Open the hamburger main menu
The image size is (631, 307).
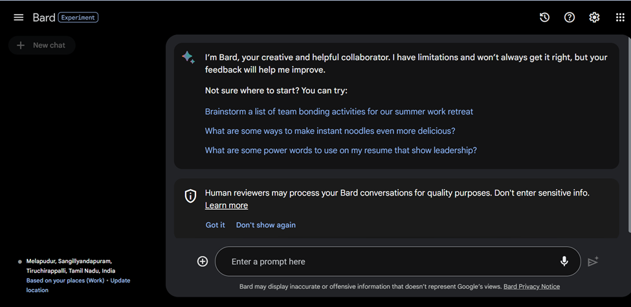[19, 17]
